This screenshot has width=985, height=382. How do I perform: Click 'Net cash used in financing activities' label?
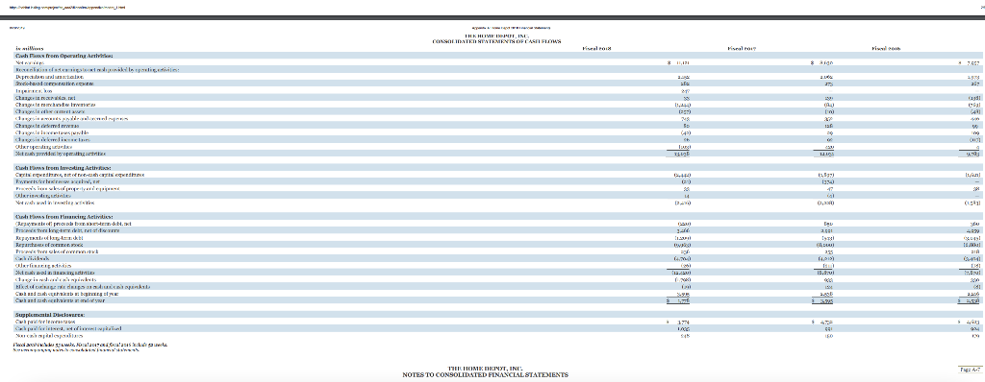(x=56, y=273)
